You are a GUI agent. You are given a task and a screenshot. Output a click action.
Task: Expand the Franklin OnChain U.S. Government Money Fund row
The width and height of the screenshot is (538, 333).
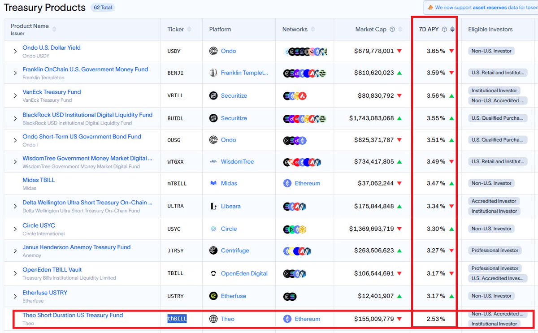[x=15, y=73]
